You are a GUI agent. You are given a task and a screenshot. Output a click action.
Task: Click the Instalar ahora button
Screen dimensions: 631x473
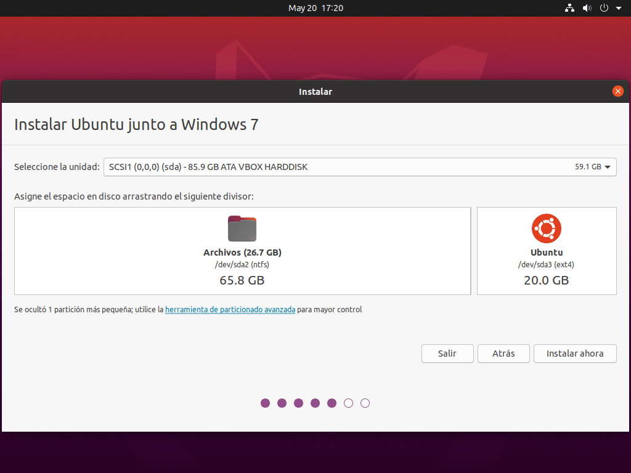point(575,354)
